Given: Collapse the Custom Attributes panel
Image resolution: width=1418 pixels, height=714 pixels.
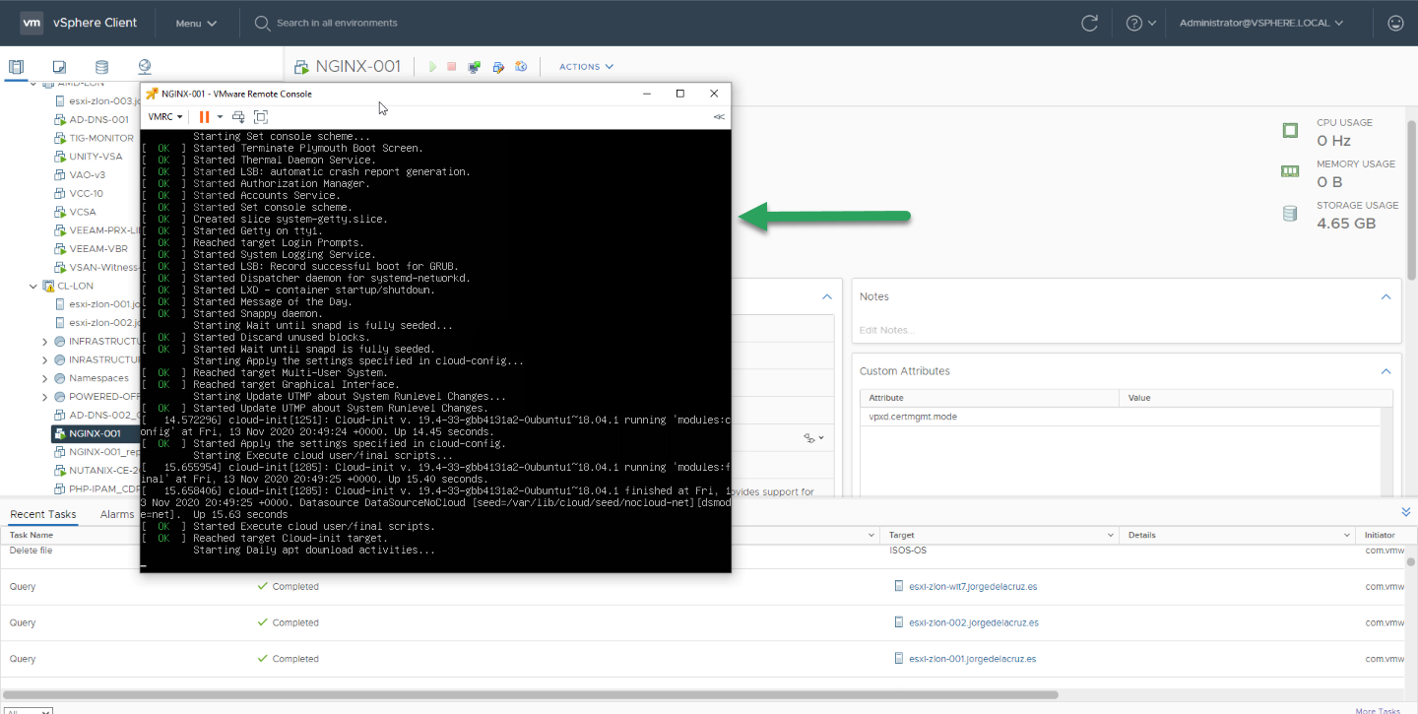Looking at the screenshot, I should [x=1386, y=371].
